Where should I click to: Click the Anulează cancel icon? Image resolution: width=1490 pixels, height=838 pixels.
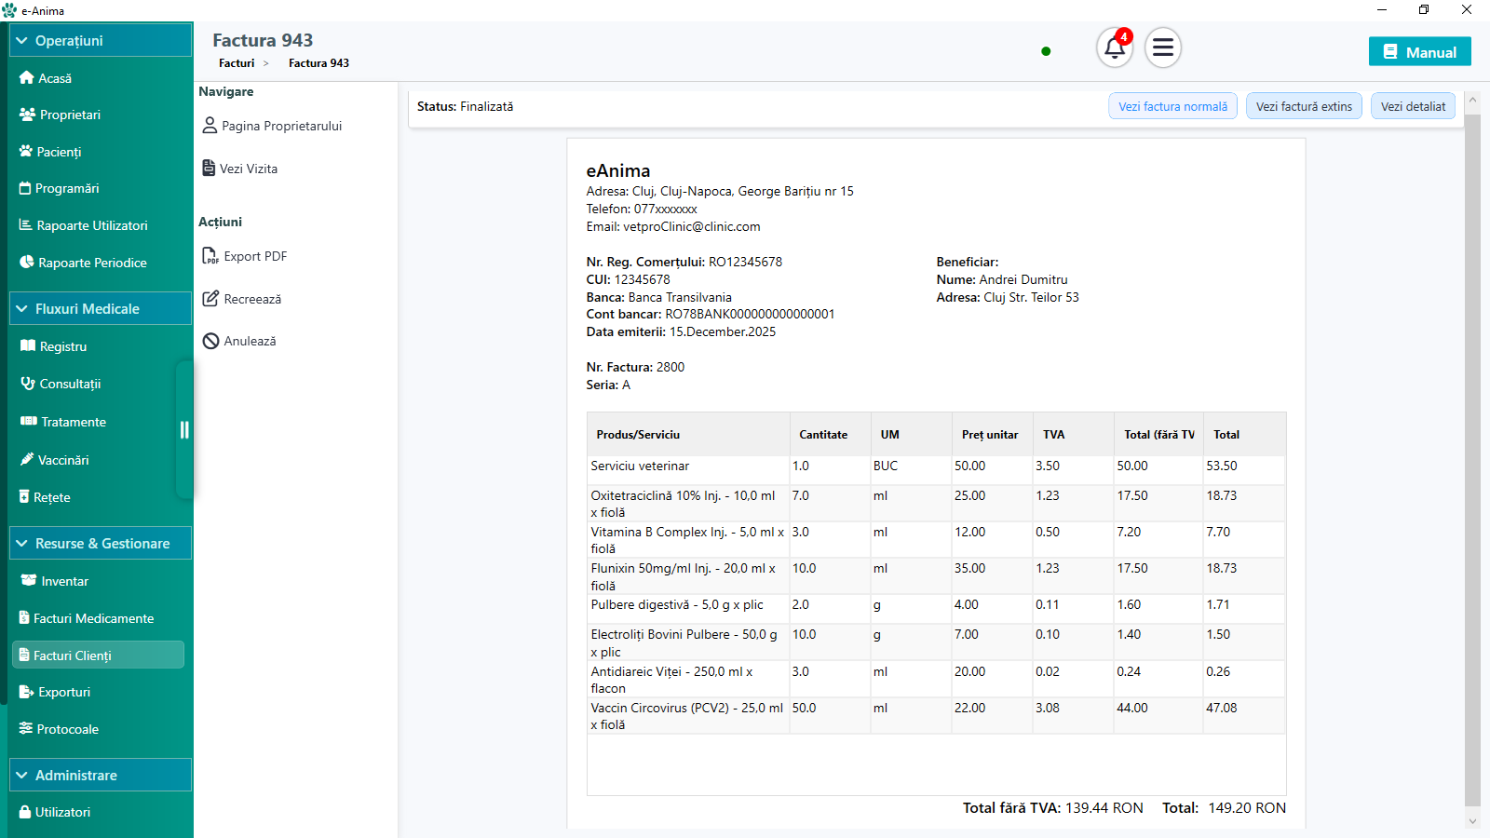(210, 341)
